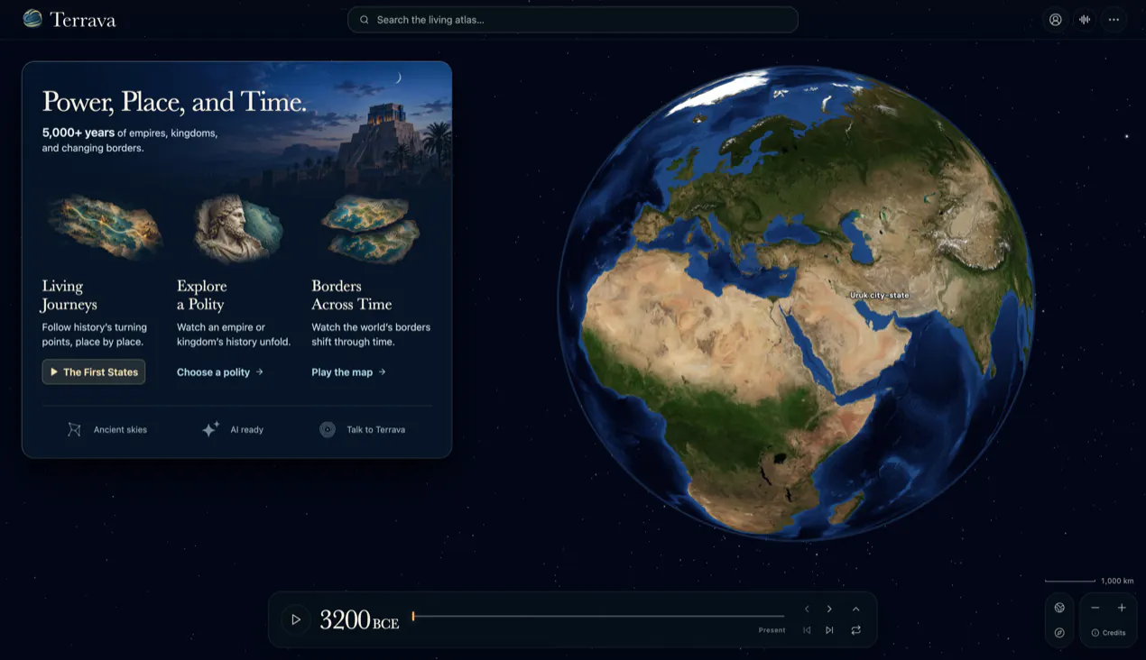
Task: Click the AI ready sparkle icon
Action: coord(210,429)
